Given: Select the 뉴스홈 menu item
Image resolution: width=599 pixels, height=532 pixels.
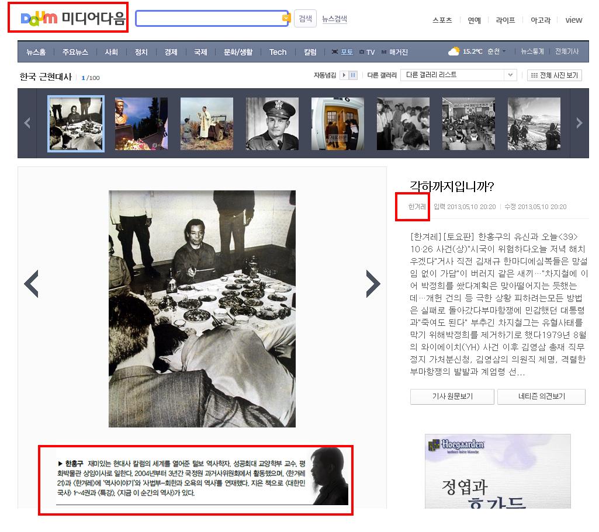Looking at the screenshot, I should tap(36, 52).
